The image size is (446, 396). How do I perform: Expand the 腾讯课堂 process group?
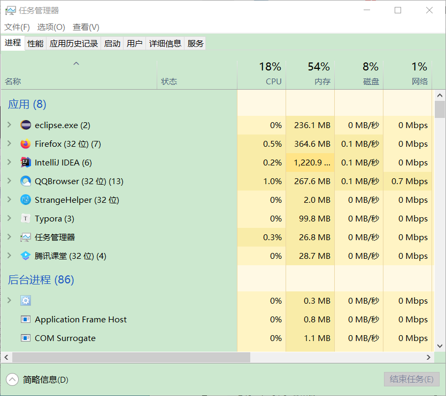coord(10,256)
